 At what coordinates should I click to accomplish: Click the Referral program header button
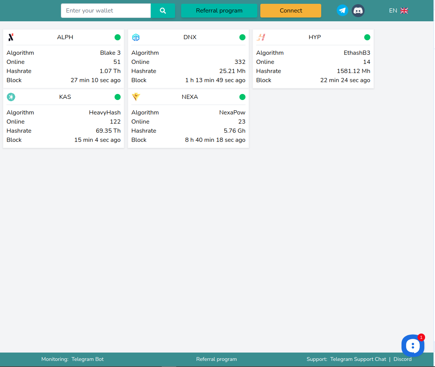coord(219,11)
